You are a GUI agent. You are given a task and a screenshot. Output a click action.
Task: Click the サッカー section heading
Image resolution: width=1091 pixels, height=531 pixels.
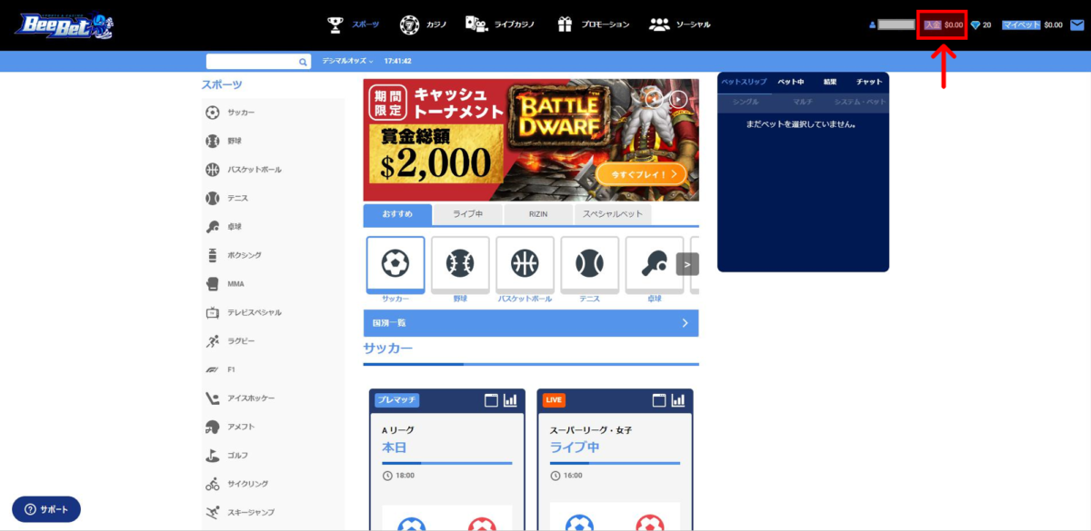point(388,349)
